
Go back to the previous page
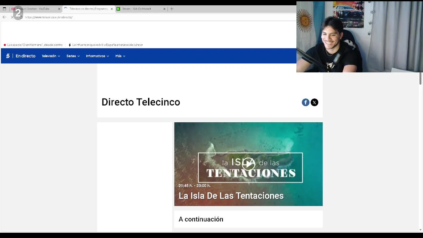point(4,17)
